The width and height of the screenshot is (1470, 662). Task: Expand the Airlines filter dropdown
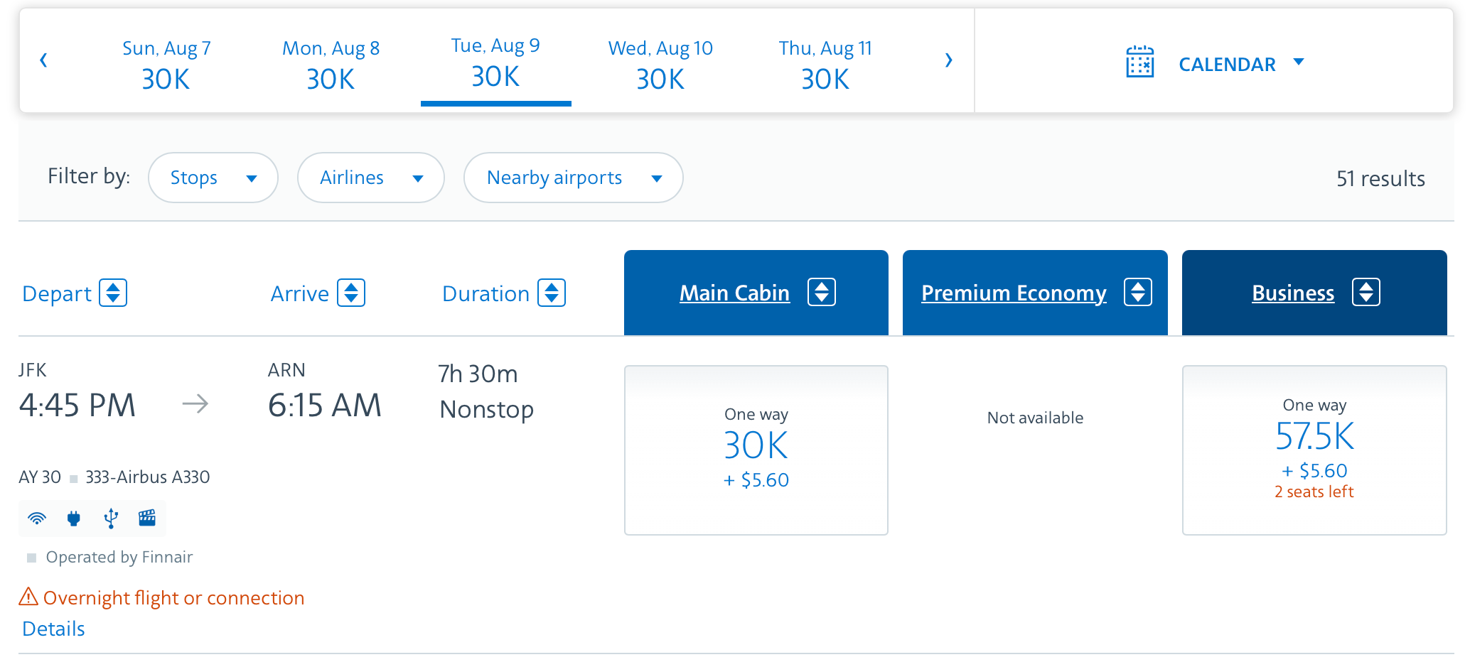[x=370, y=178]
